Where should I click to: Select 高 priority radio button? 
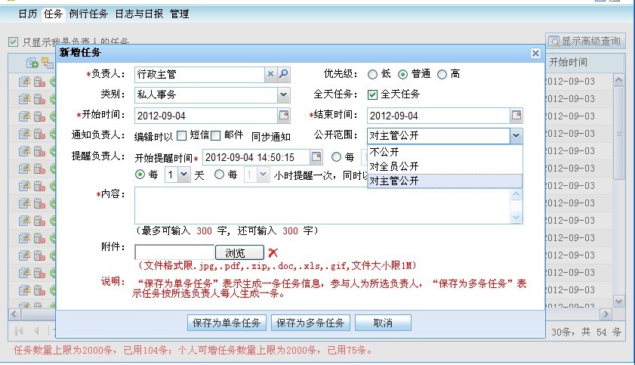coord(442,74)
